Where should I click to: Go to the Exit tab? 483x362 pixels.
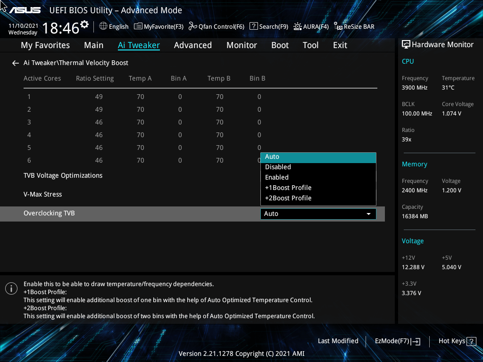[x=340, y=45]
